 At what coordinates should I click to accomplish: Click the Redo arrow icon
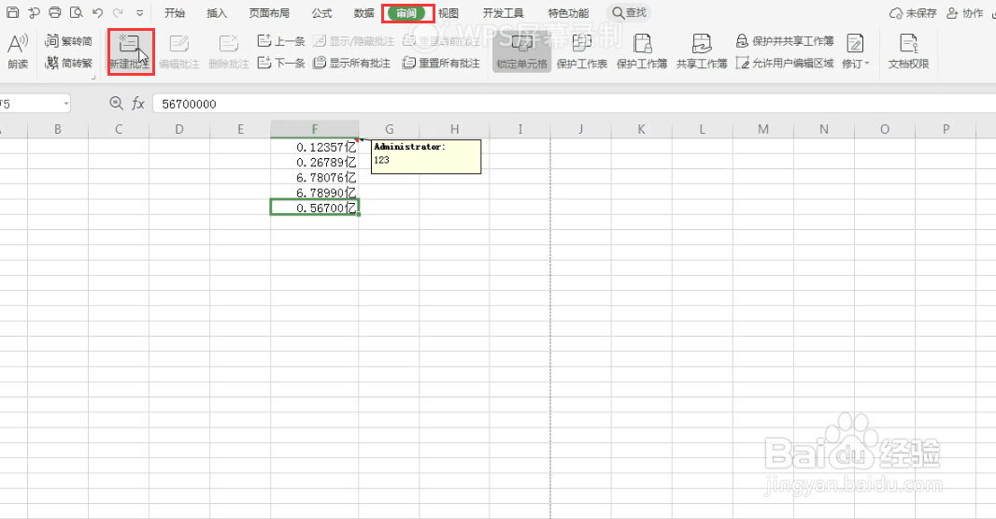tap(118, 13)
